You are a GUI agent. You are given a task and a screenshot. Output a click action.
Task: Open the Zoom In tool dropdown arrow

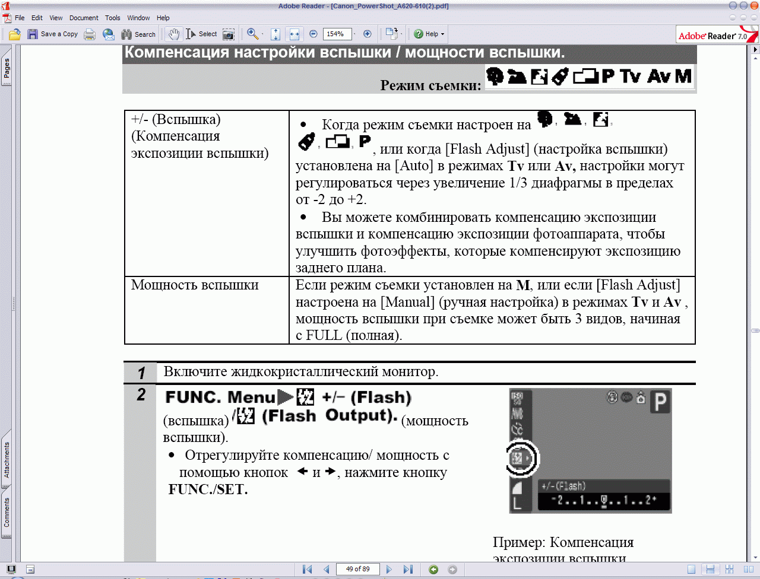point(262,34)
